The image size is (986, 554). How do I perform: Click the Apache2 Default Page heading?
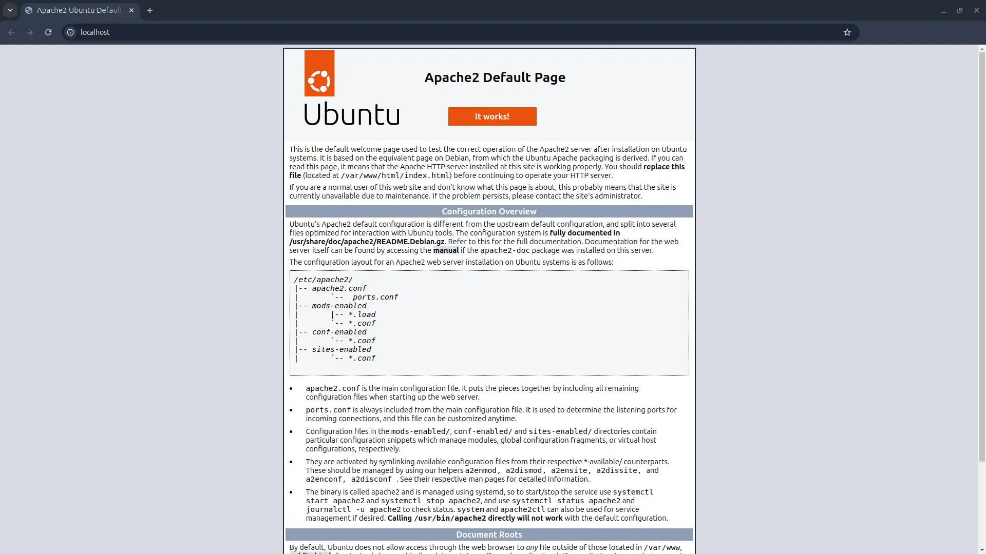pos(495,77)
